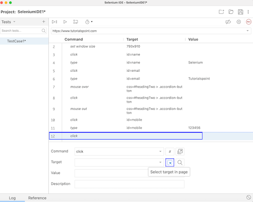Select row 7 mouse over command
253x202 pixels.
(x=151, y=89)
